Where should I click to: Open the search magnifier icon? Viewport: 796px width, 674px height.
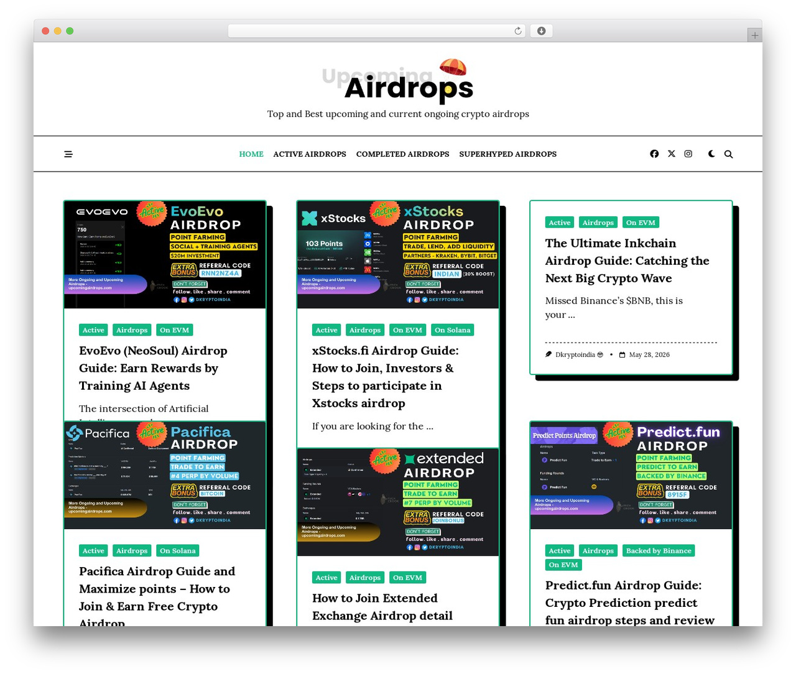click(x=728, y=154)
